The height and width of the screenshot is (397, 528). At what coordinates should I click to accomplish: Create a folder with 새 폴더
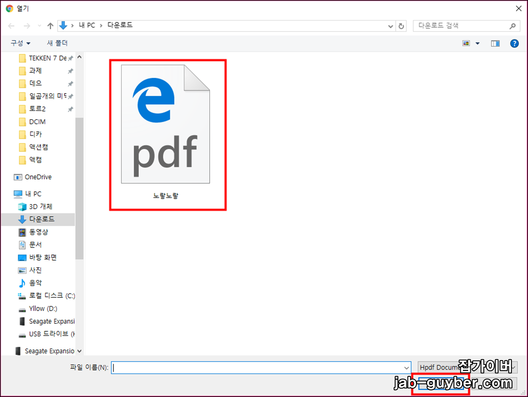click(57, 43)
